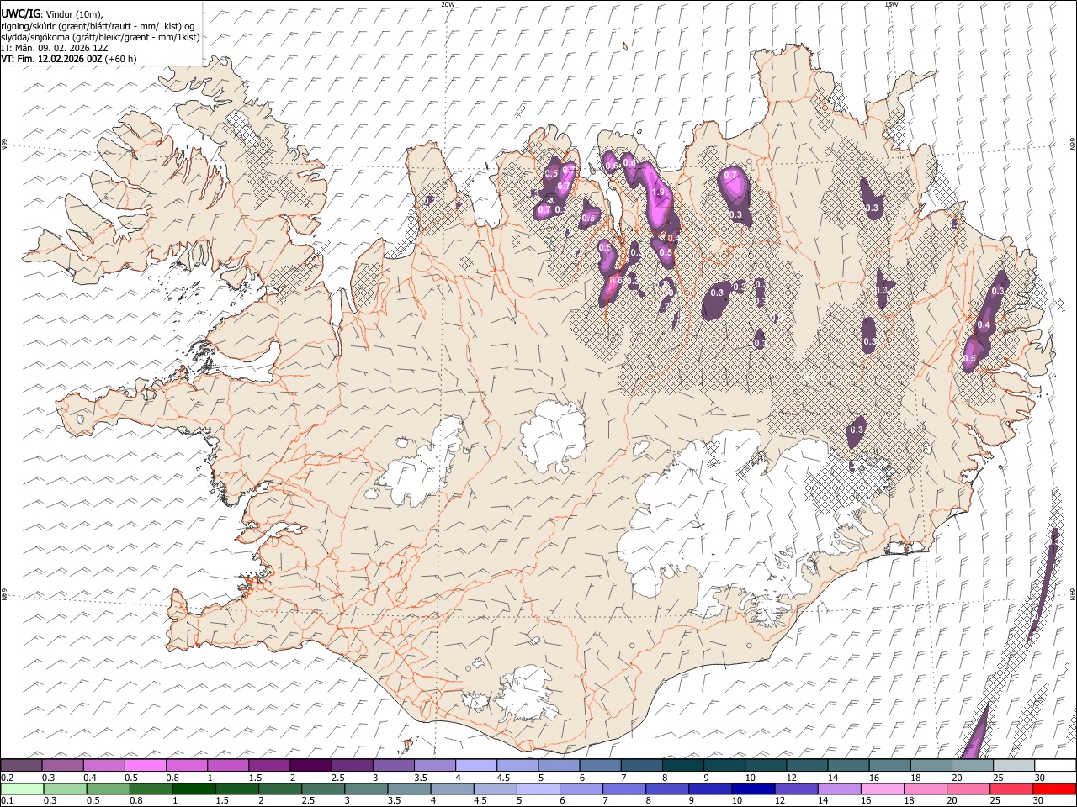Viewport: 1077px width, 807px height.
Task: Click the snow-scale swatch for 0.3–0.4 mm
Action: coord(62,765)
